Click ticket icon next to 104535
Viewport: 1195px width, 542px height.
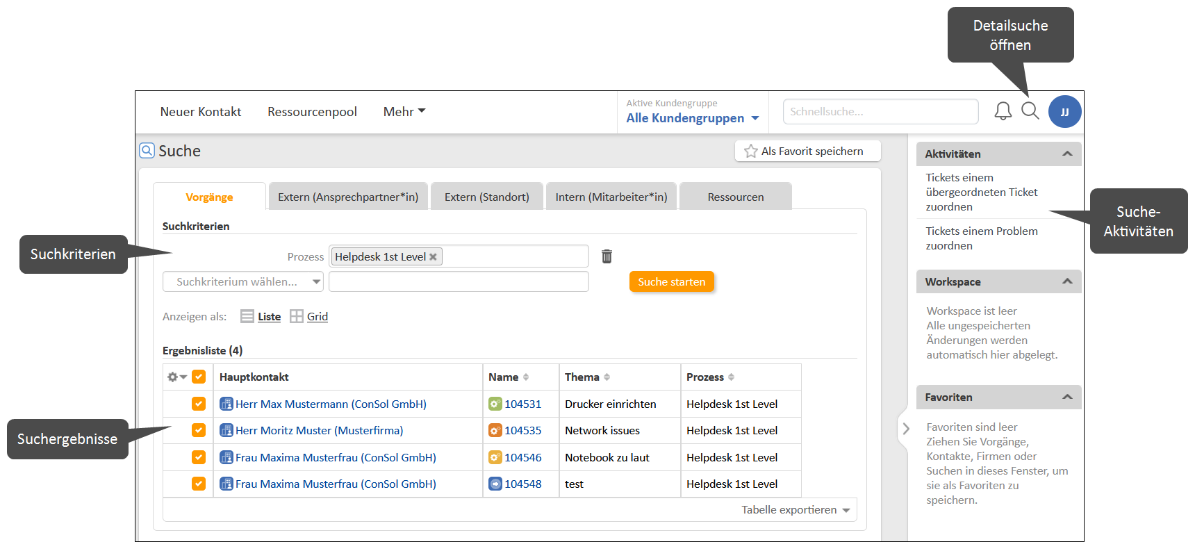(x=495, y=430)
